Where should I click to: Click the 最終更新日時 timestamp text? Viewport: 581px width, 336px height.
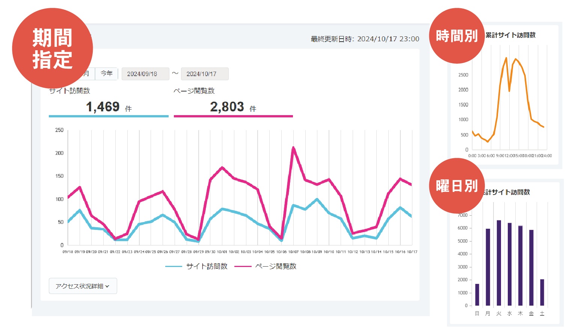coord(365,39)
